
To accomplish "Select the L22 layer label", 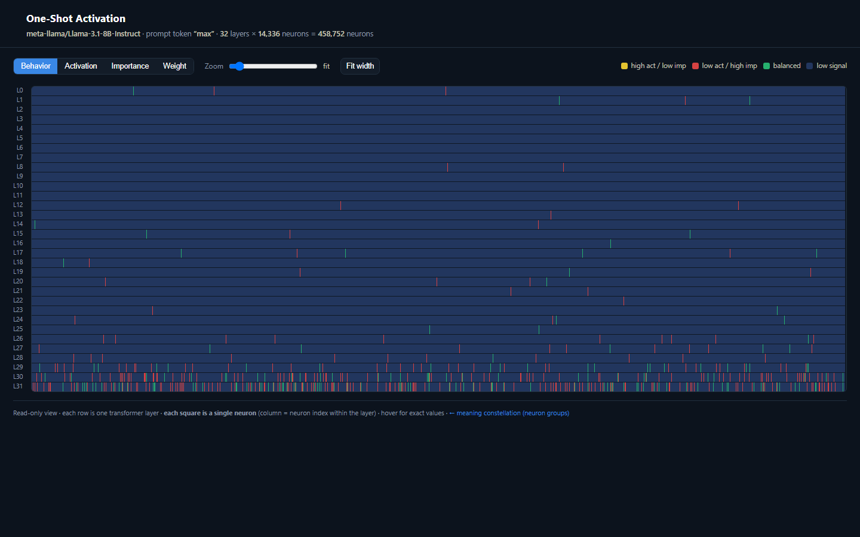I will point(18,301).
